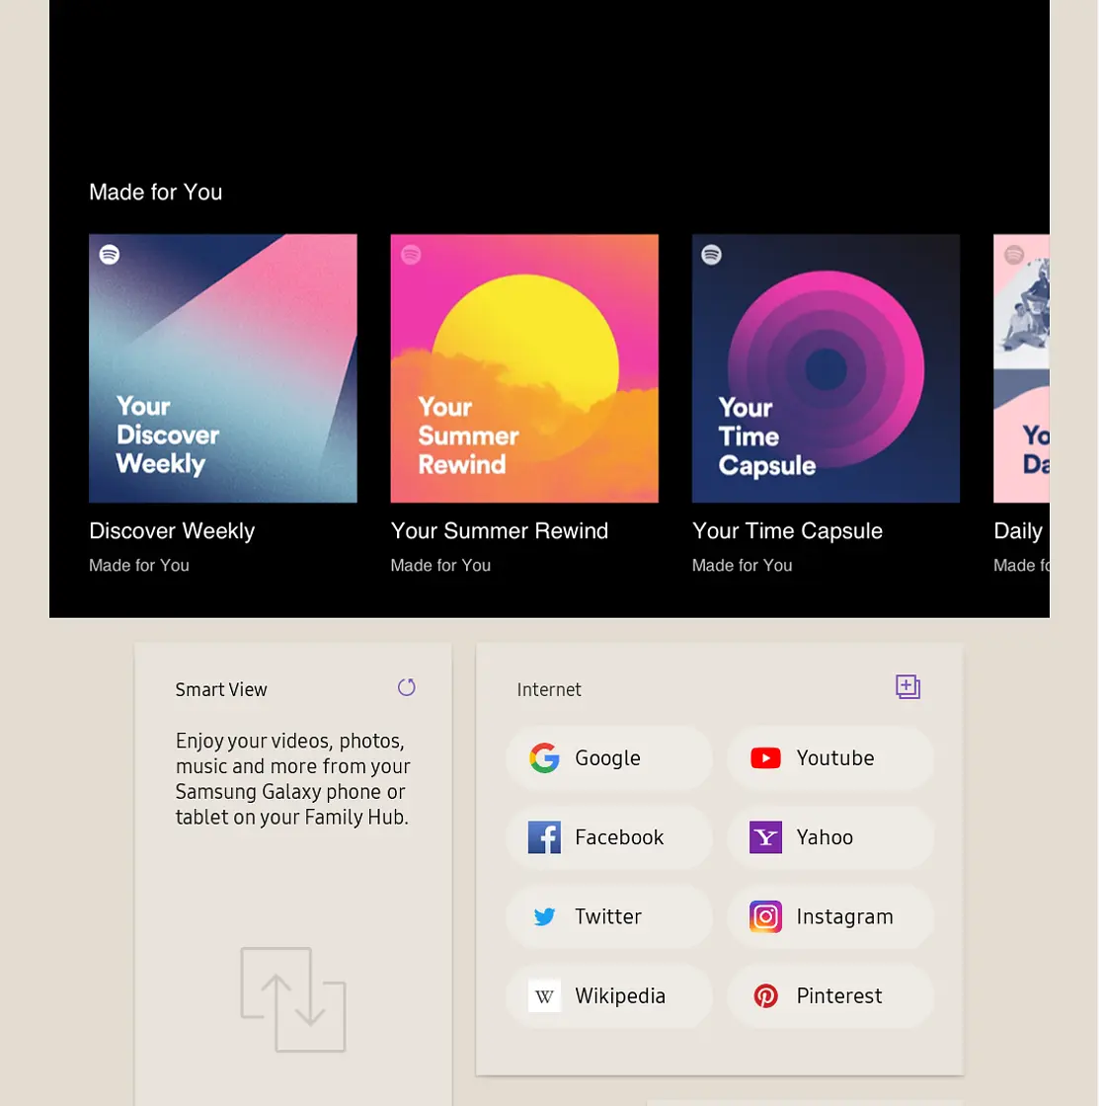Open the Your Discover Weekly playlist cover

point(223,368)
